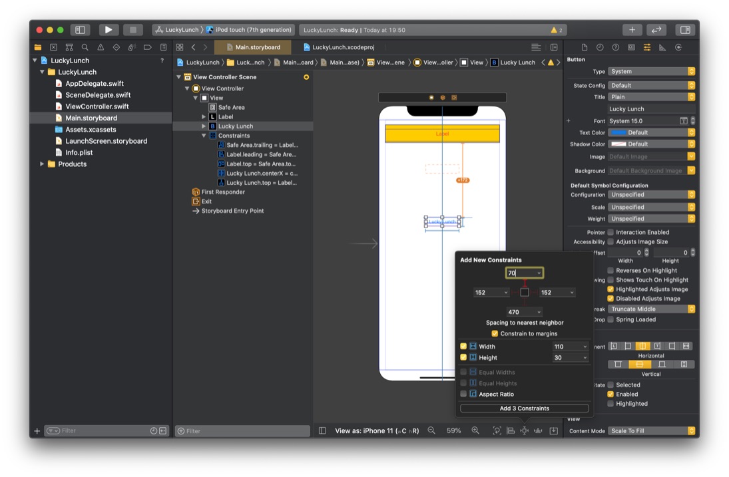Screen dimensions: 729x477
Task: Toggle the inspectors panel on the right
Action: coord(685,30)
